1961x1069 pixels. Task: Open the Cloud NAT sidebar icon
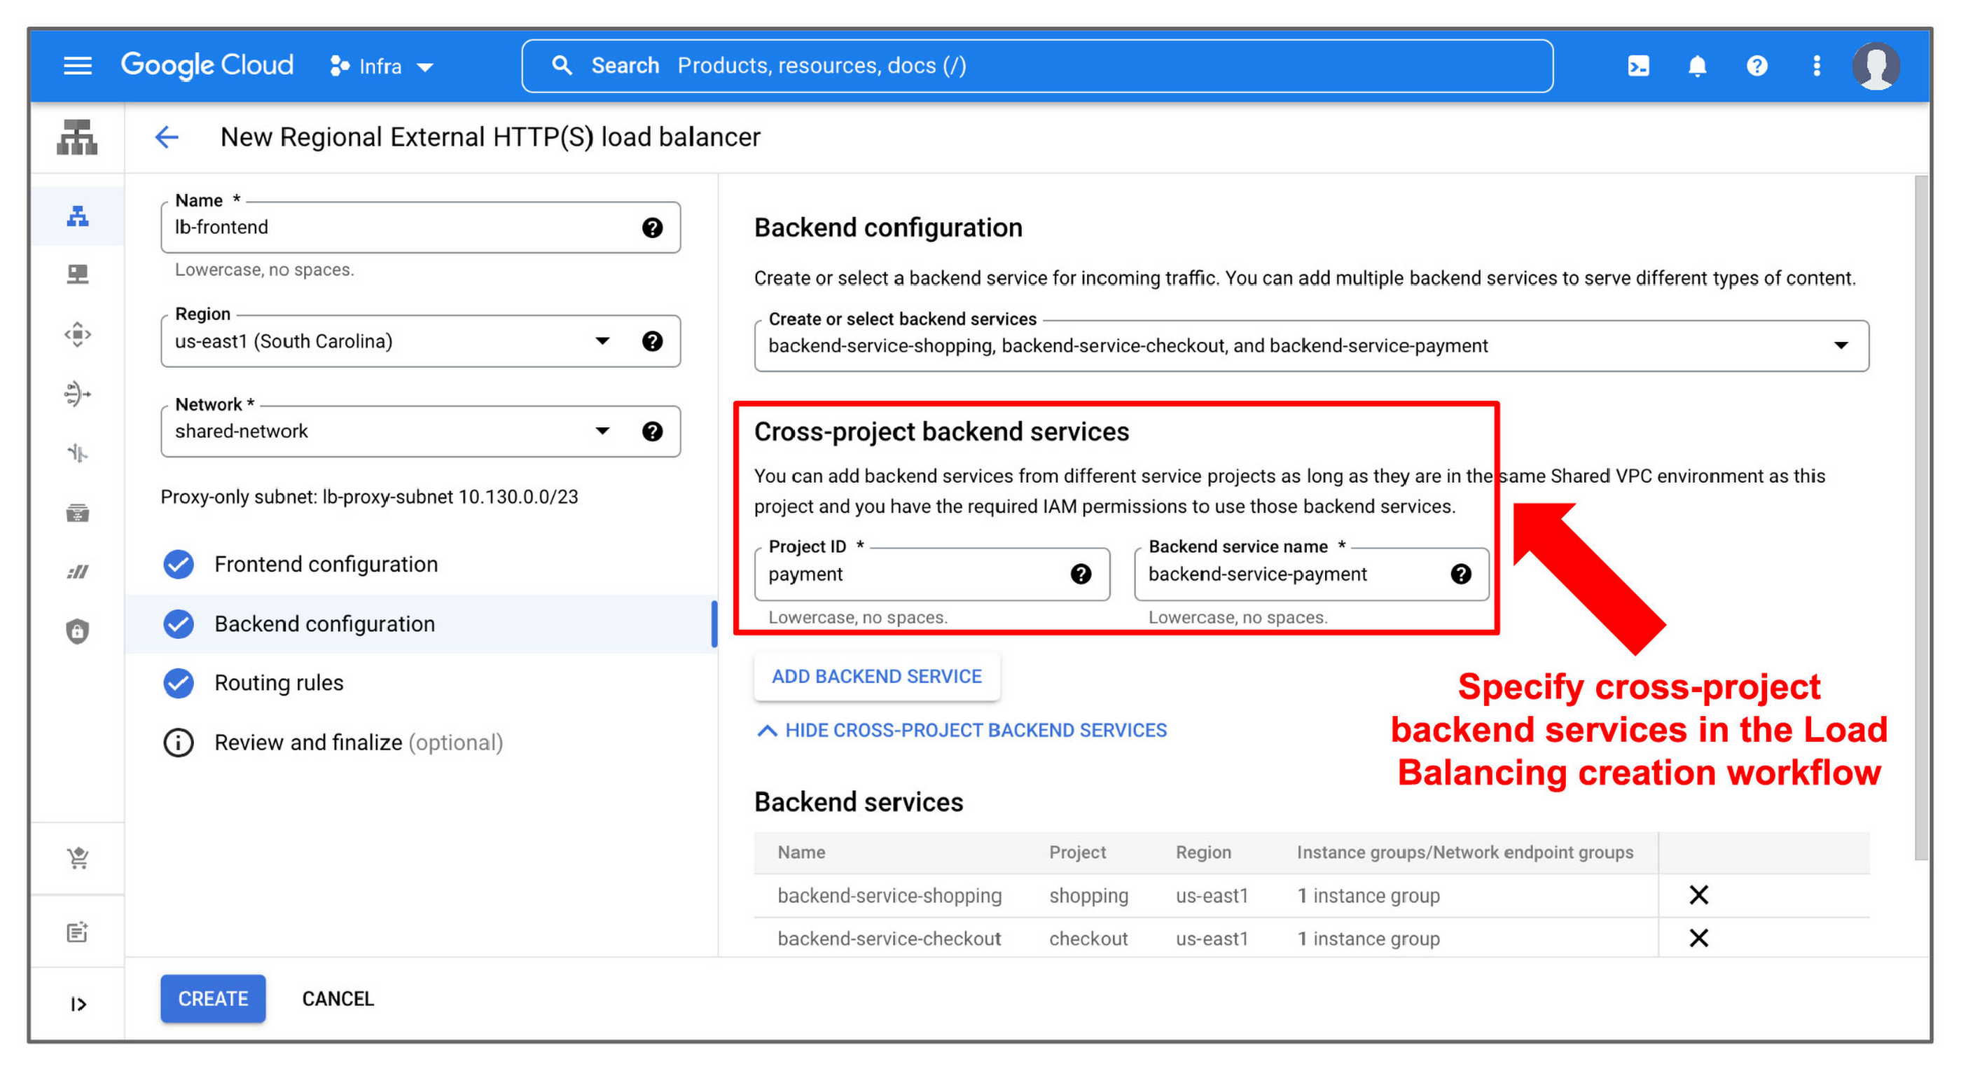tap(77, 394)
